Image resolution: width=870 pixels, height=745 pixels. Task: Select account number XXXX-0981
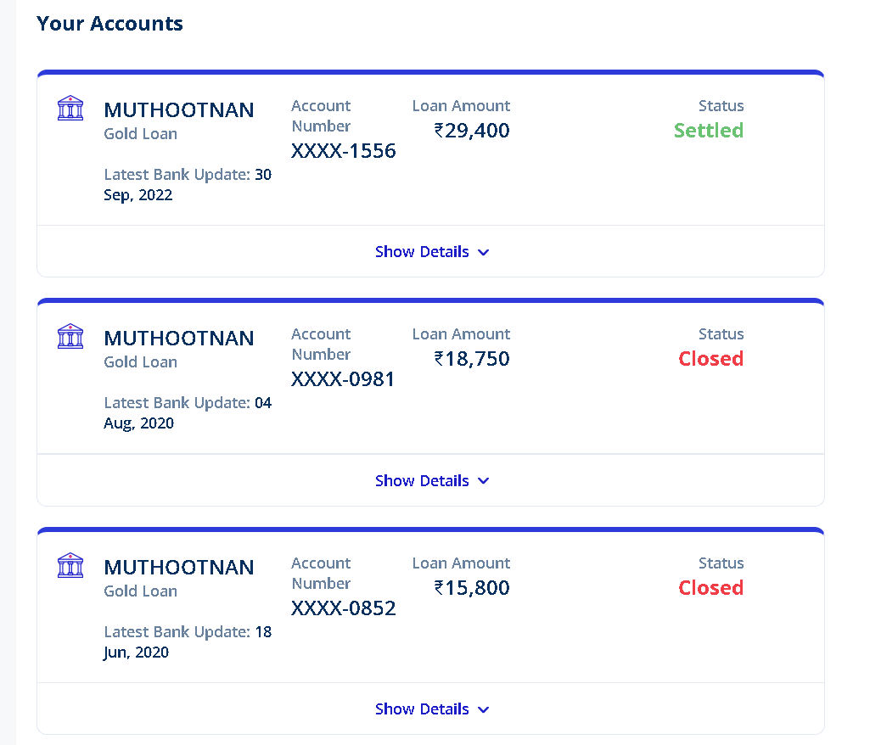[343, 379]
